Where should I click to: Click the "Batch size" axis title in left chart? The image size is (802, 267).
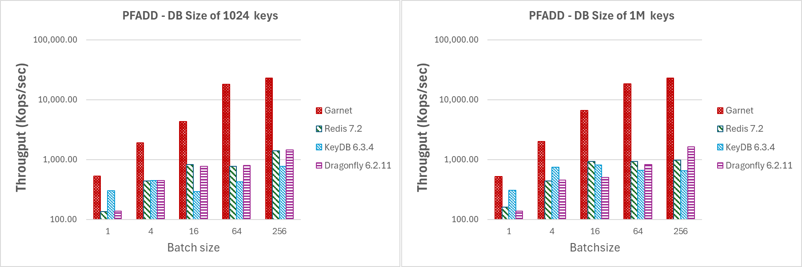pos(193,247)
